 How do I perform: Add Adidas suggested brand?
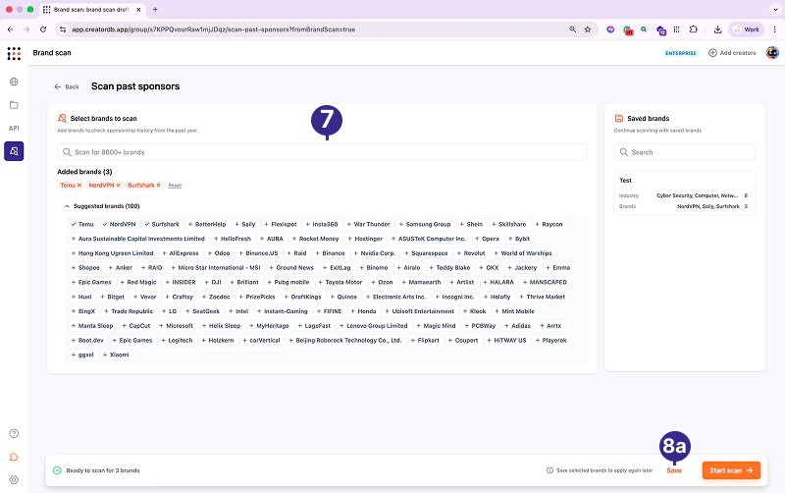pyautogui.click(x=517, y=326)
